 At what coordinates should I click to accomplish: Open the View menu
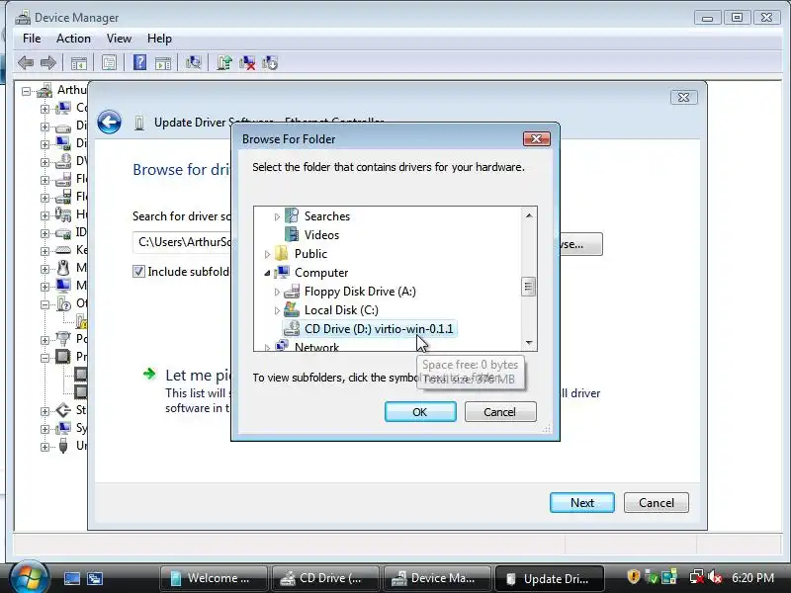point(119,39)
